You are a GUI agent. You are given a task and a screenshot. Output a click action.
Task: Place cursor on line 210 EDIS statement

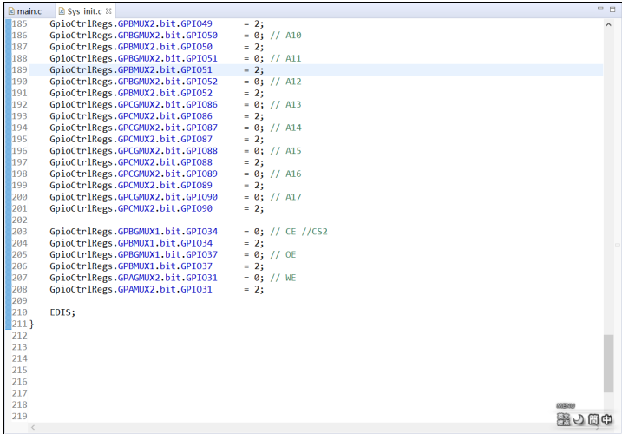click(62, 312)
